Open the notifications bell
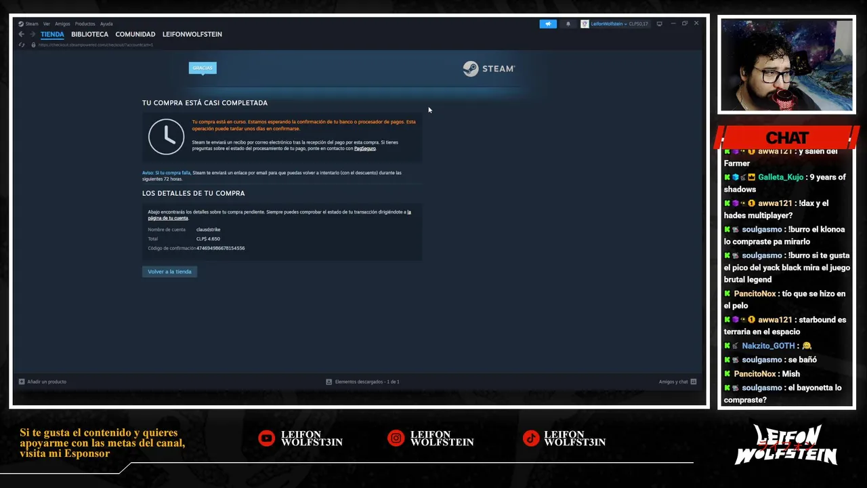Image resolution: width=867 pixels, height=488 pixels. click(x=568, y=24)
